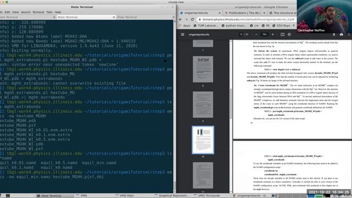
Task: Zoom out the PDF with minus icon
Action: 256,35
